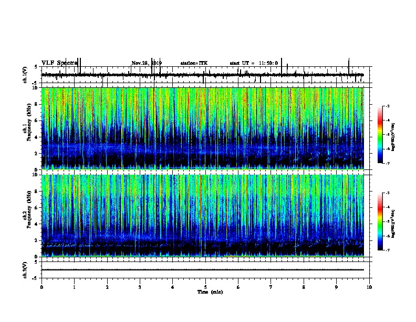Click the ch.2 frequency tick "2"
Viewport: 416px width, 322px height.
point(37,240)
